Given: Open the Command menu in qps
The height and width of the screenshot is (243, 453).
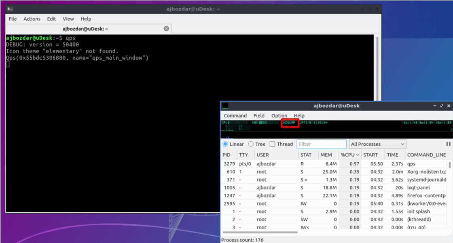Looking at the screenshot, I should (235, 115).
